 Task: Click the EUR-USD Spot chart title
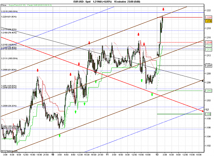click(x=82, y=2)
